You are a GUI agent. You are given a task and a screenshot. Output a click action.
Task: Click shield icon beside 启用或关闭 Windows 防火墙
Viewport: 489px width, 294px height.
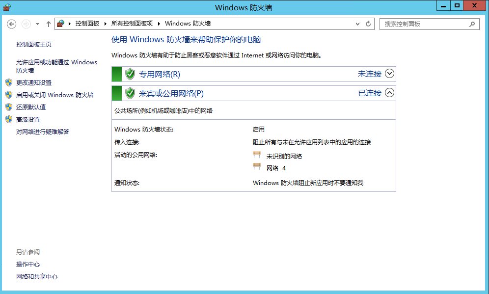9,95
